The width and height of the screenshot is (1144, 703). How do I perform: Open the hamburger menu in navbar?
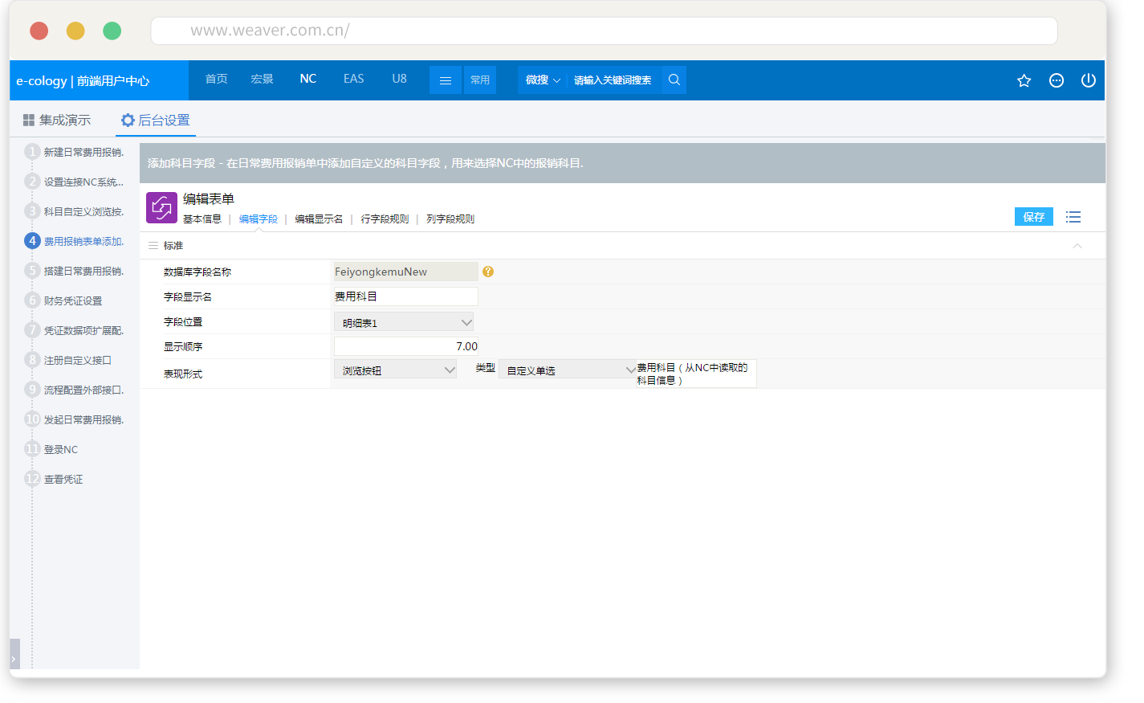click(x=446, y=80)
